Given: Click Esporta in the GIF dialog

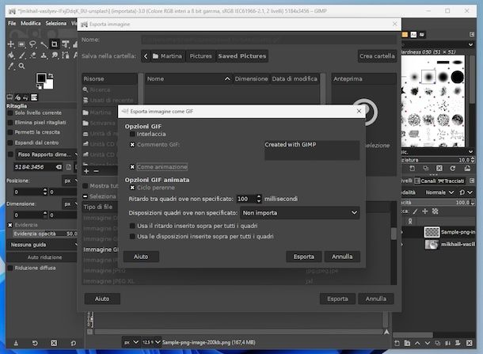Looking at the screenshot, I should coord(304,257).
